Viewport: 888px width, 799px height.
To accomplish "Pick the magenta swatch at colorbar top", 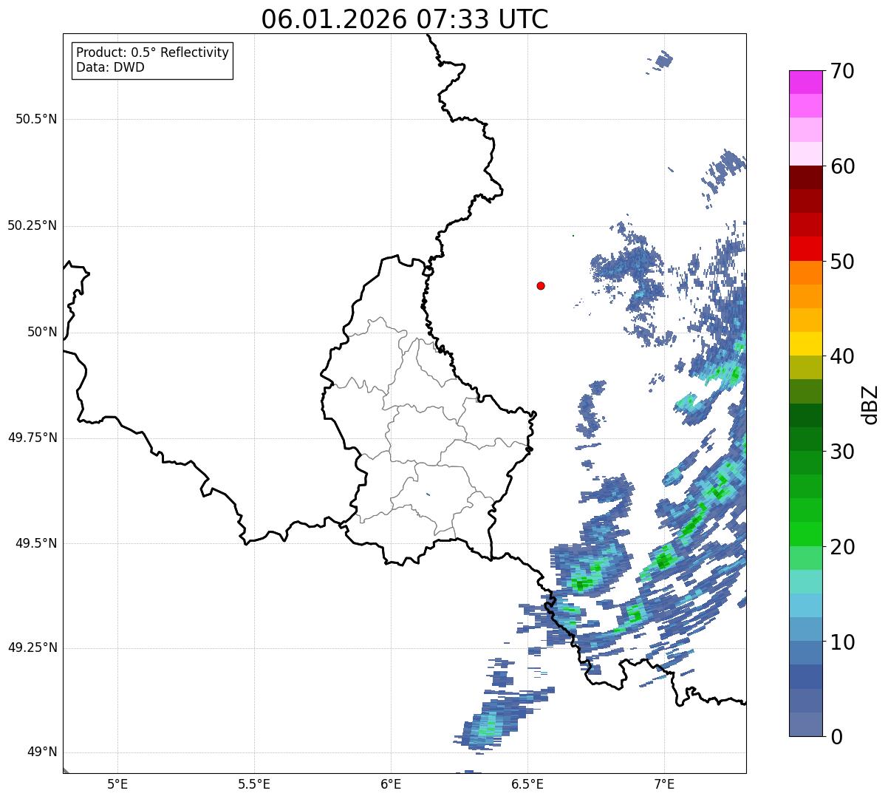I will tap(806, 82).
